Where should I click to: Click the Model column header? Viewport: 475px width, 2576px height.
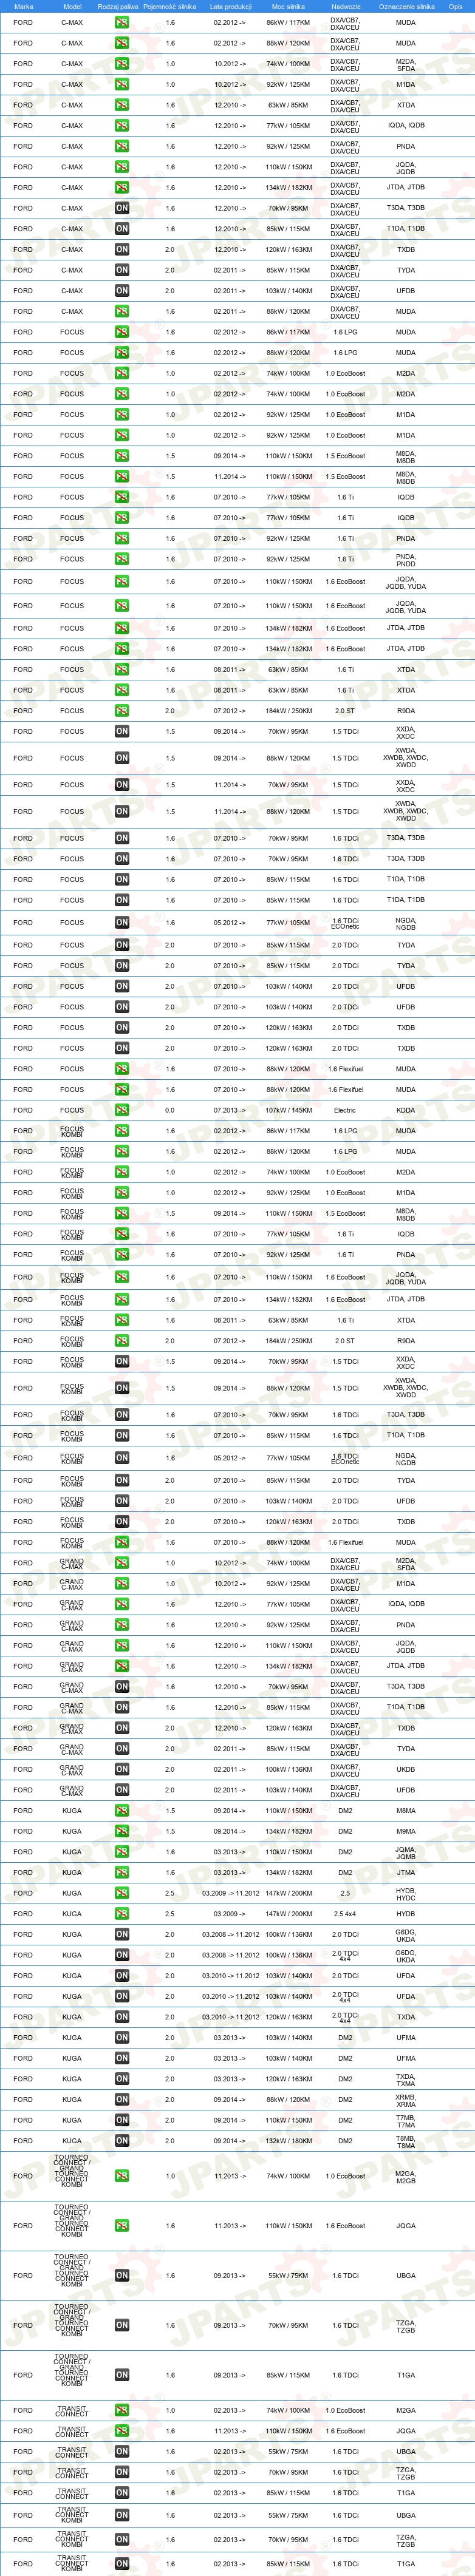tap(72, 6)
